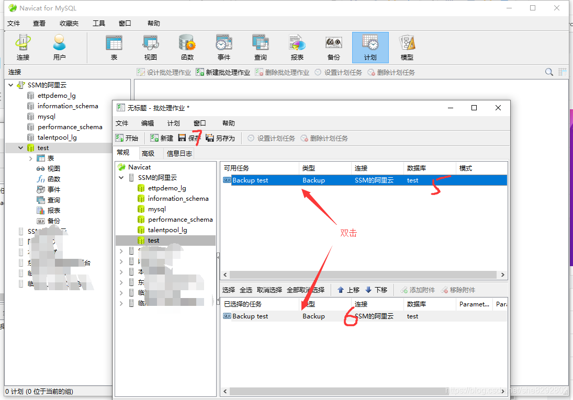
Task: Select Backup test in available tasks list
Action: point(364,180)
